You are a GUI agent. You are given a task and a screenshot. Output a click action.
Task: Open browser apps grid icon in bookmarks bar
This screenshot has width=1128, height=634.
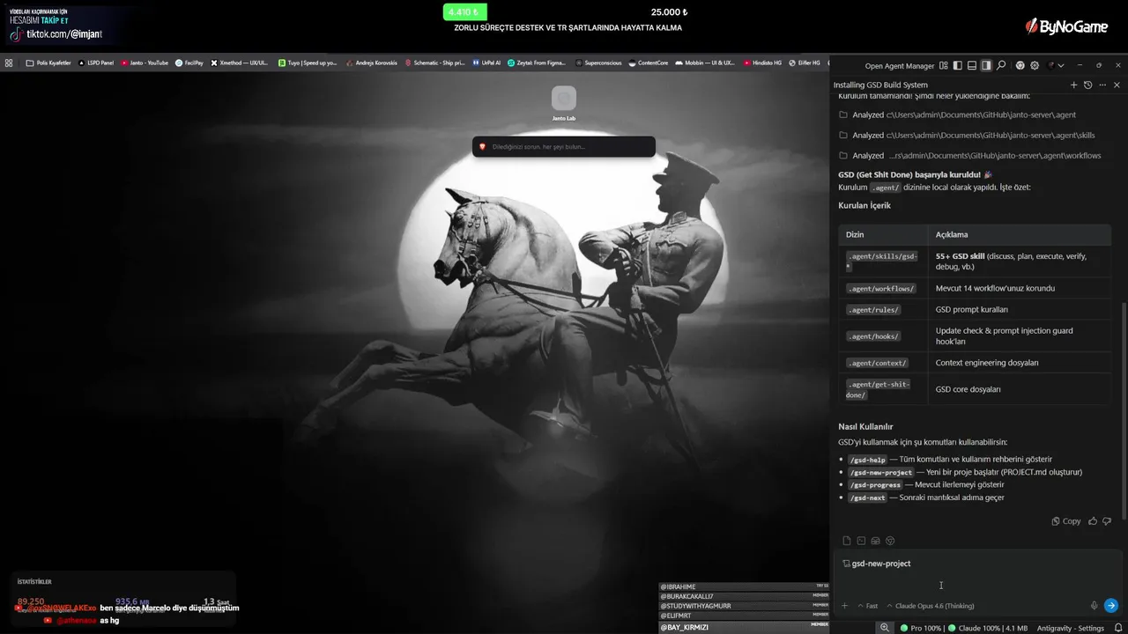[9, 63]
